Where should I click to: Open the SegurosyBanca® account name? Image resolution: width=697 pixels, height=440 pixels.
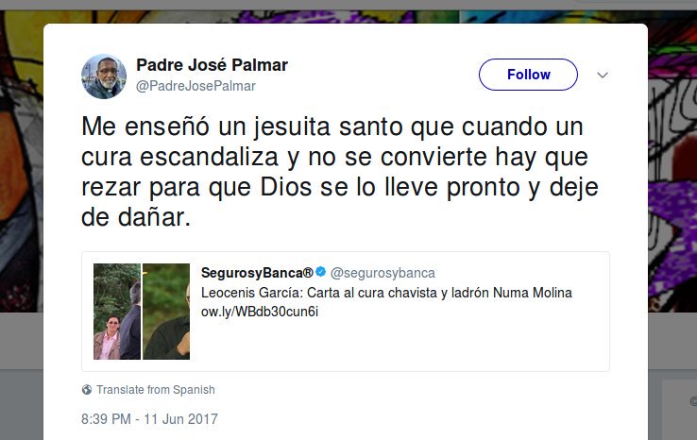click(x=257, y=273)
